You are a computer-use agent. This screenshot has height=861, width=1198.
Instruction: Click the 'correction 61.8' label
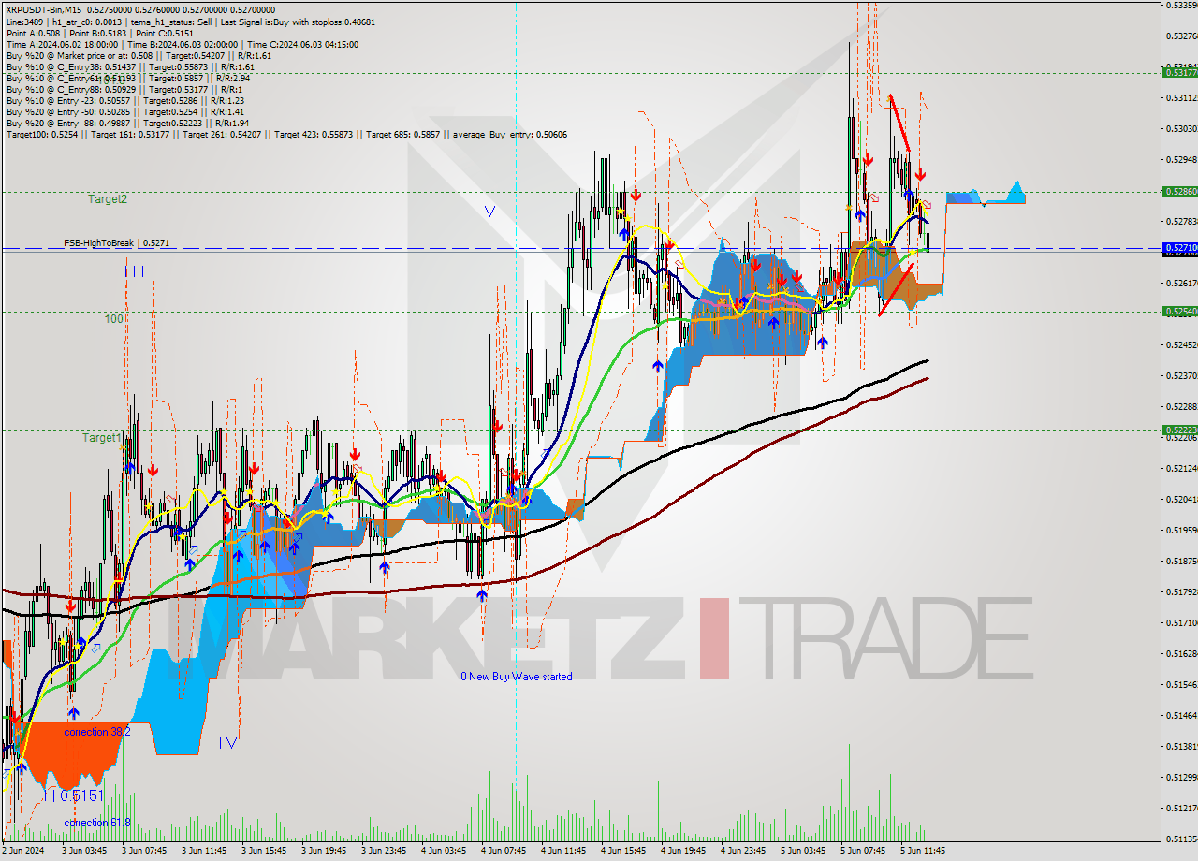click(97, 822)
